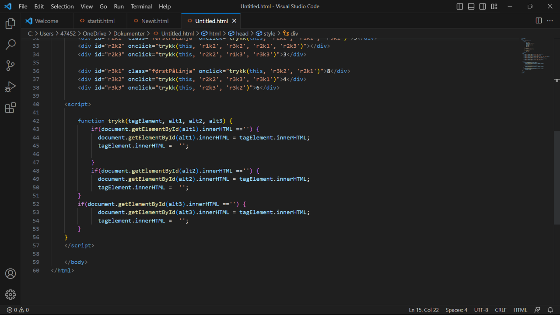Image resolution: width=560 pixels, height=315 pixels.
Task: Toggle the bottom panel layout button
Action: coord(471,7)
